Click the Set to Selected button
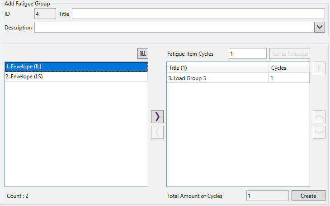This screenshot has width=330, height=206. pyautogui.click(x=289, y=53)
